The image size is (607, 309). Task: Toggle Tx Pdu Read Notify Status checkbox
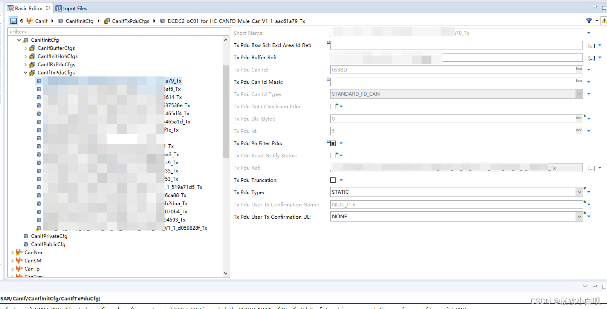pyautogui.click(x=333, y=156)
